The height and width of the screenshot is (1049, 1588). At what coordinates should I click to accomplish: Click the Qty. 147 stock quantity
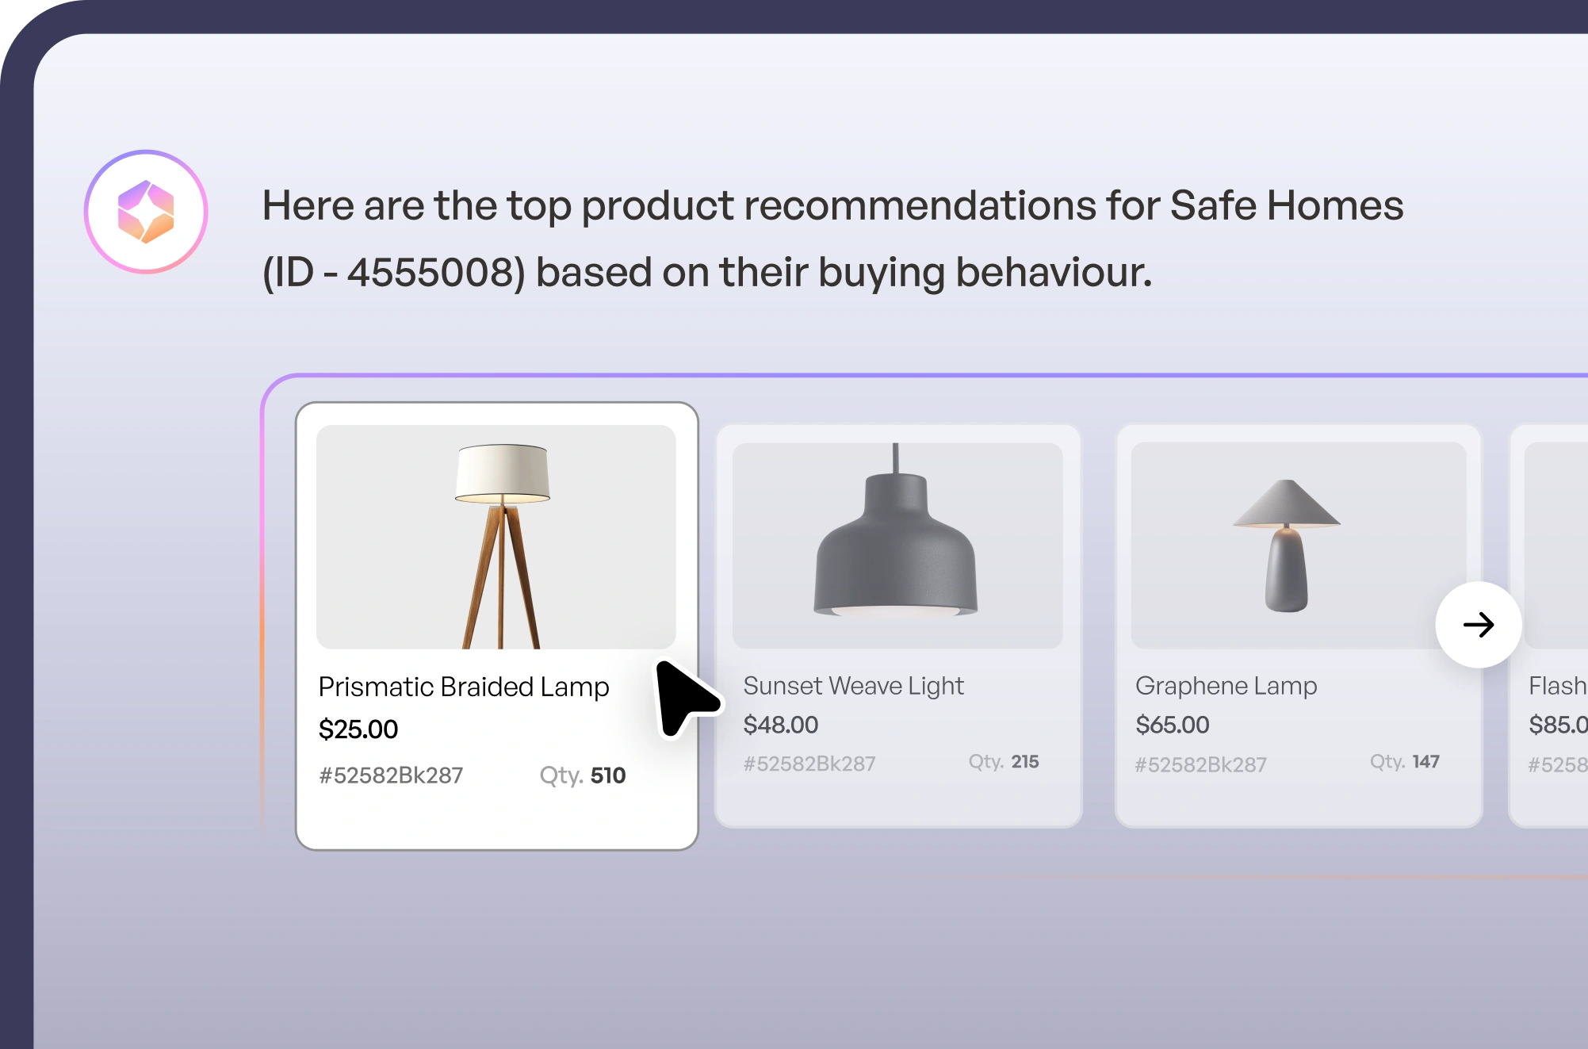click(1405, 762)
